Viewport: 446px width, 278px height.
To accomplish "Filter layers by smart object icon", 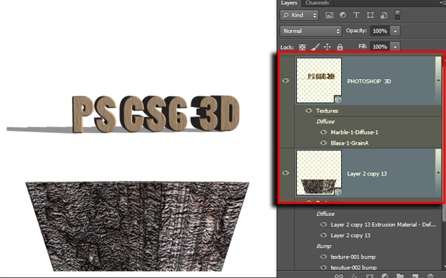I will click(x=384, y=15).
